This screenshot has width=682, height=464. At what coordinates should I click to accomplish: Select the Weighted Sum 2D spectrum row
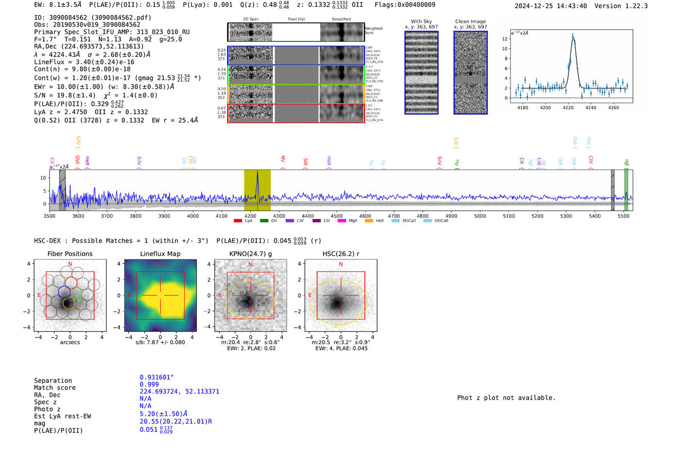(x=296, y=32)
